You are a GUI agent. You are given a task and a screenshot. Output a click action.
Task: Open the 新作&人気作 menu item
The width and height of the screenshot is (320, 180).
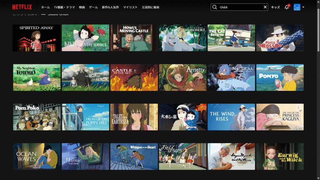click(110, 7)
